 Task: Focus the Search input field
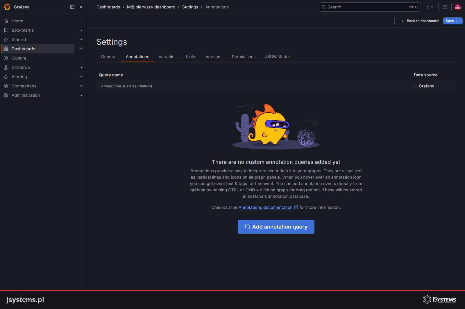(x=370, y=7)
